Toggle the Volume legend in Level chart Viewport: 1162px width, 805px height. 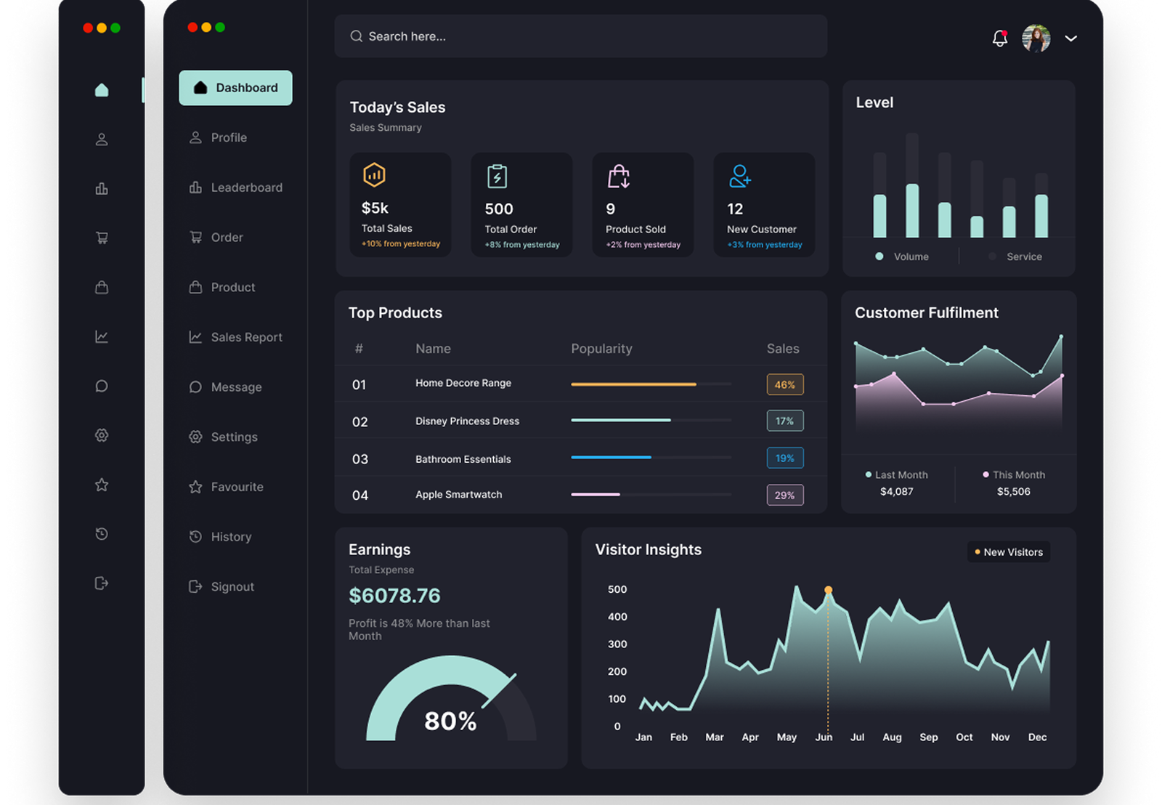[902, 256]
